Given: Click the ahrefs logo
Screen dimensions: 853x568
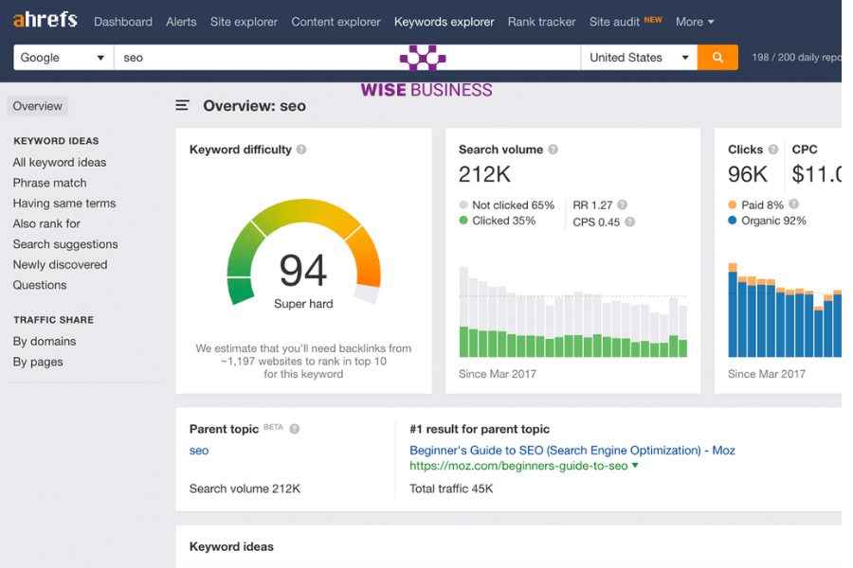Looking at the screenshot, I should 45,20.
